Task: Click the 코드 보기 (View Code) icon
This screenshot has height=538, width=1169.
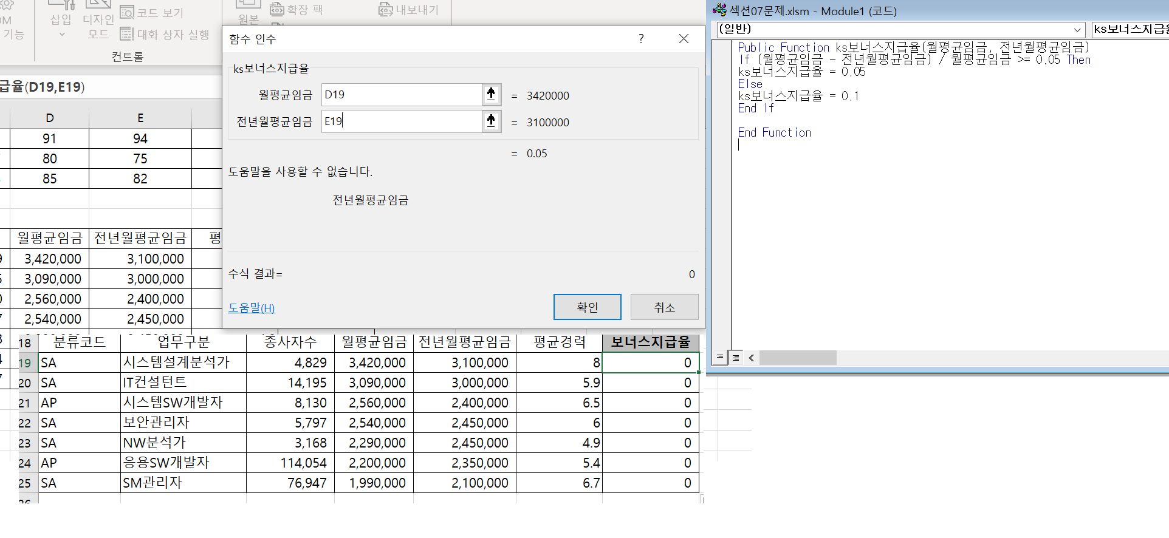Action: point(127,12)
